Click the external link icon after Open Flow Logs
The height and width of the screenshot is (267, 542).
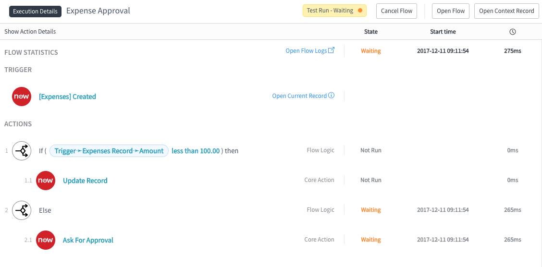point(331,50)
